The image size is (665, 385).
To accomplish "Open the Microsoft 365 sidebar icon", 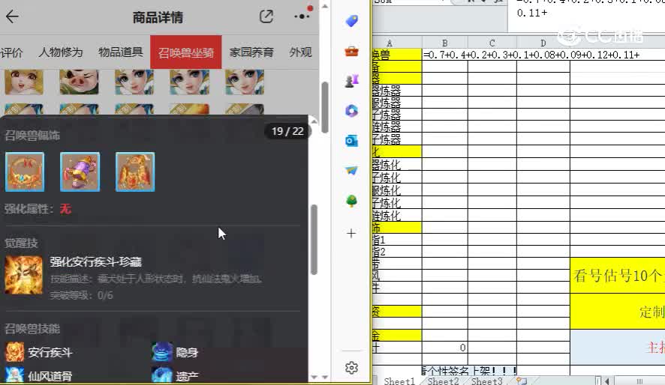I will pyautogui.click(x=351, y=111).
